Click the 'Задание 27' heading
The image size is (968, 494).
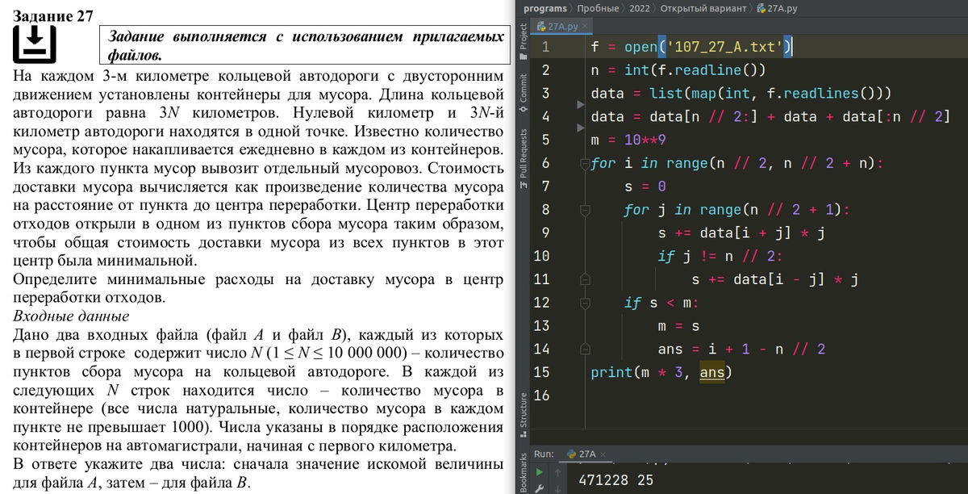(x=54, y=15)
